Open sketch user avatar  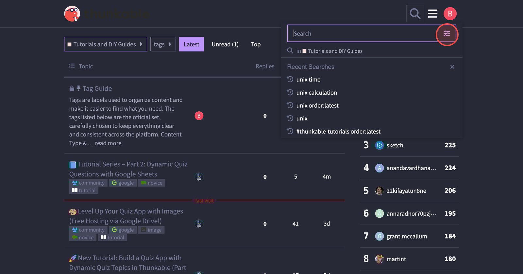379,145
